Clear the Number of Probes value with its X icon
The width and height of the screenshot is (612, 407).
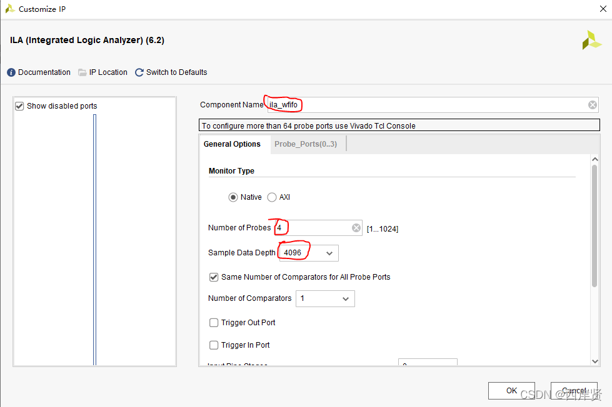(x=356, y=228)
